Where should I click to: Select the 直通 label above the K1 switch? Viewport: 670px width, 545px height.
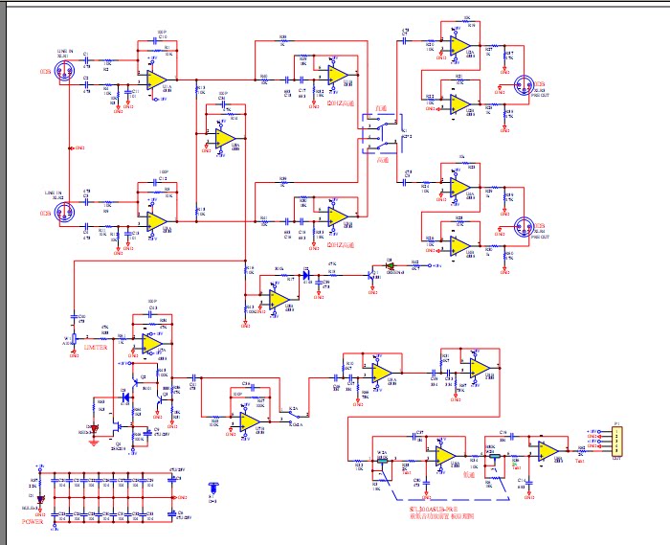click(x=381, y=109)
